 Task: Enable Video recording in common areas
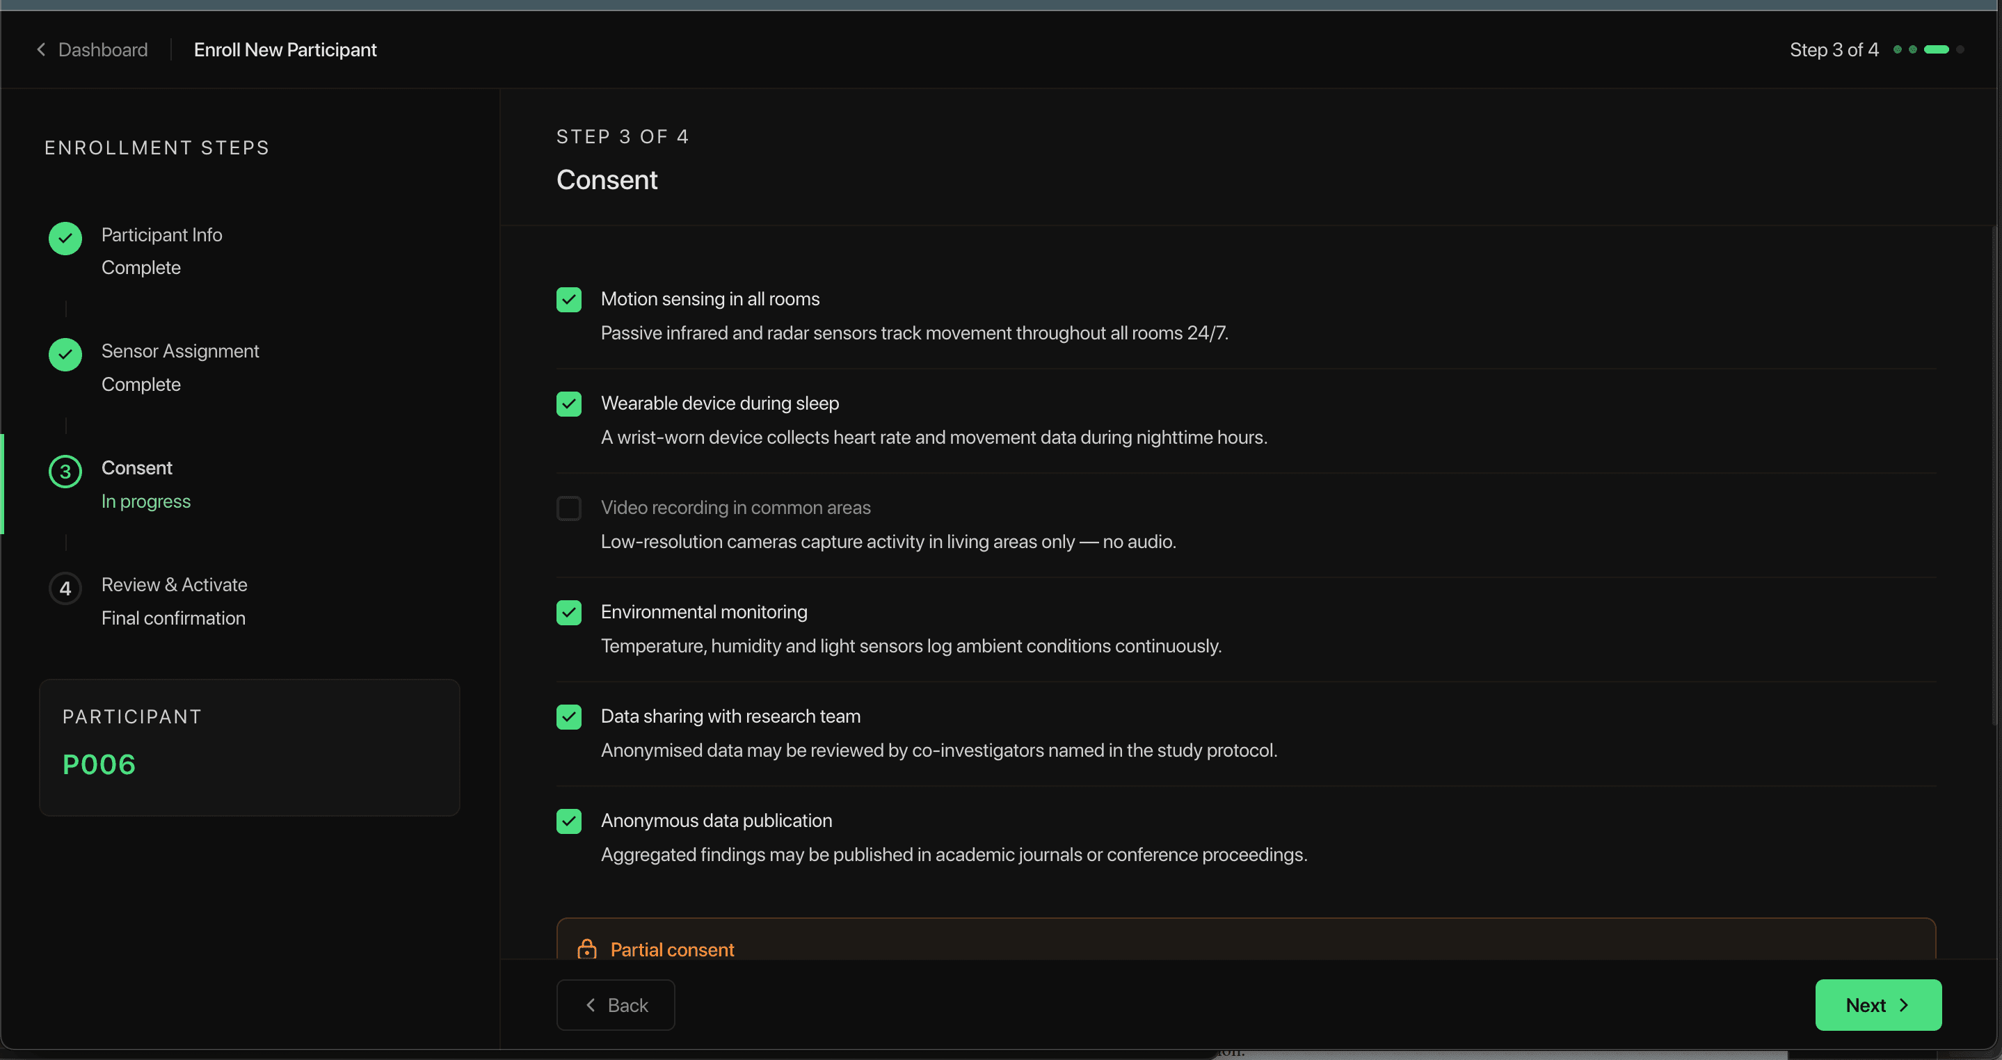[x=569, y=508]
